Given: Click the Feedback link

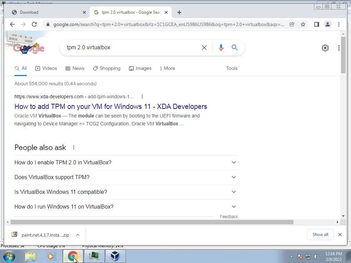Looking at the screenshot, I should [x=229, y=217].
